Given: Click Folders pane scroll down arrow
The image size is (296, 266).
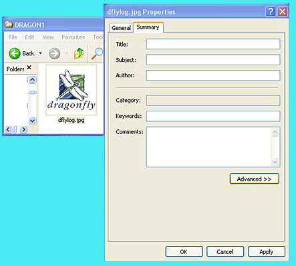Looking at the screenshot, I should coord(33,121).
